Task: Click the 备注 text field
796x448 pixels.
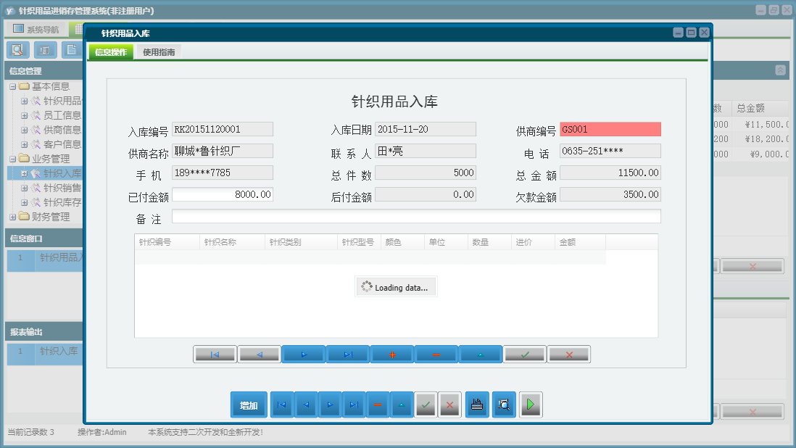Action: pyautogui.click(x=416, y=217)
